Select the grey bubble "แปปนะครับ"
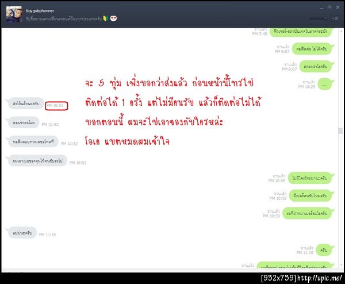Image resolution: width=345 pixels, height=284 pixels. (x=22, y=233)
